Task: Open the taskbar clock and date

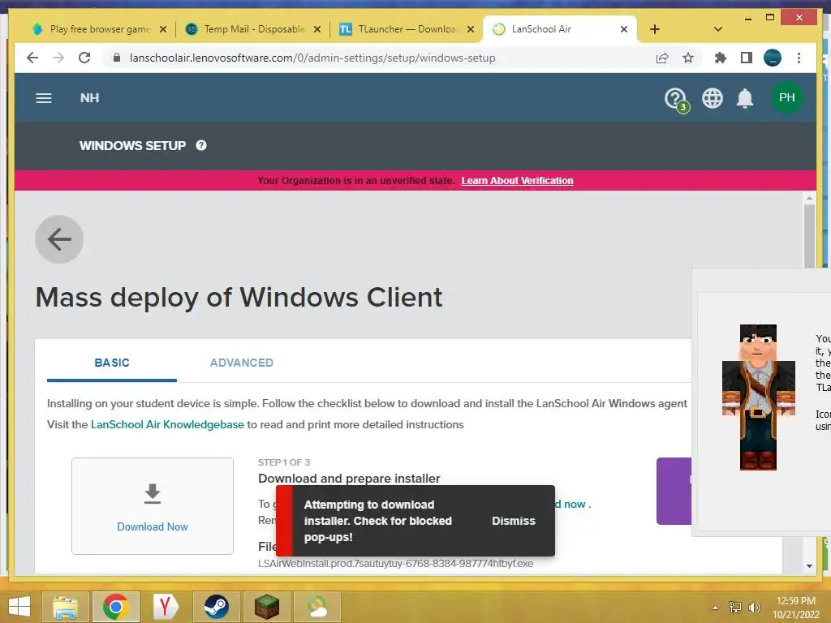Action: (796, 607)
